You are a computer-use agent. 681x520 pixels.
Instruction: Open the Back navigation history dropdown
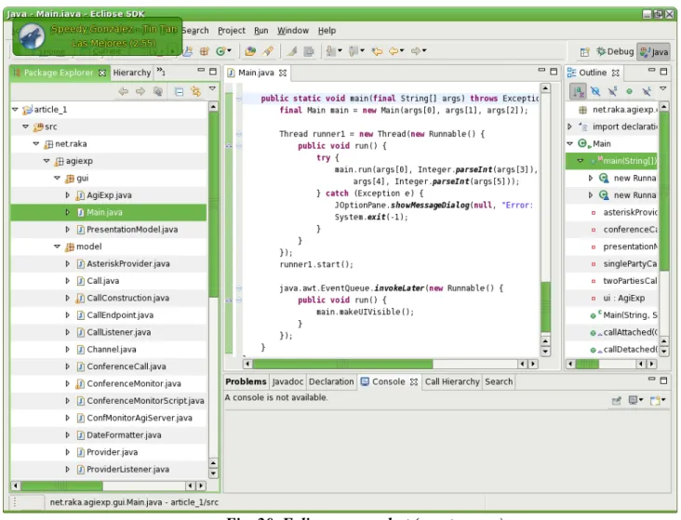402,50
